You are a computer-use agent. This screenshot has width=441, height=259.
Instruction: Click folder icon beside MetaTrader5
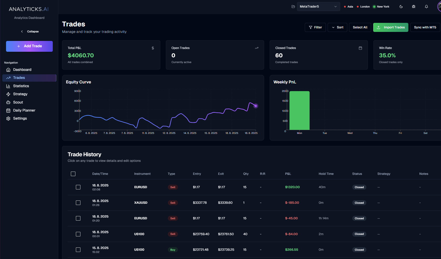point(293,7)
